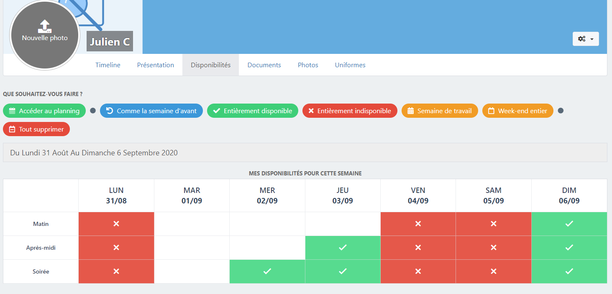The width and height of the screenshot is (612, 294).
Task: Click undo icon in Comme la semaine d'avant
Action: pyautogui.click(x=110, y=111)
